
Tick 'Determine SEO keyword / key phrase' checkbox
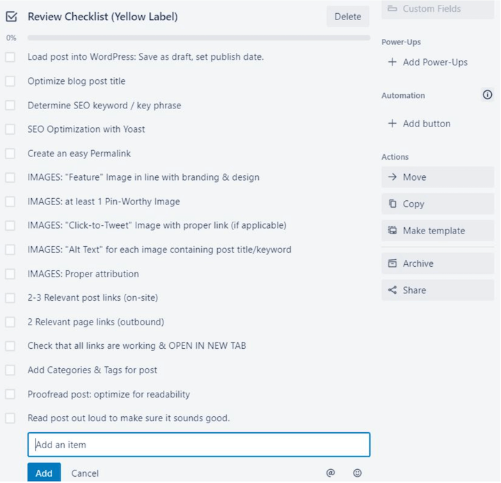10,105
